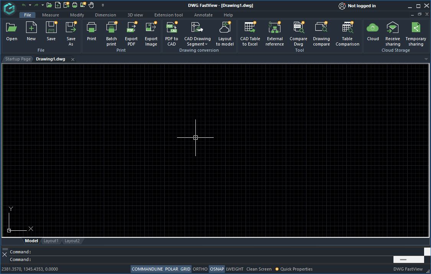Switch to Layout1 tab
Viewport: 431px width, 274px height.
(x=51, y=241)
